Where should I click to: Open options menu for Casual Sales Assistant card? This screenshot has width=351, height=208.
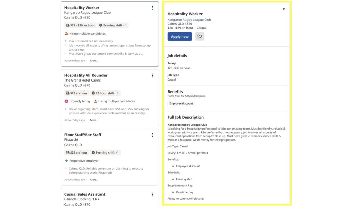152,195
